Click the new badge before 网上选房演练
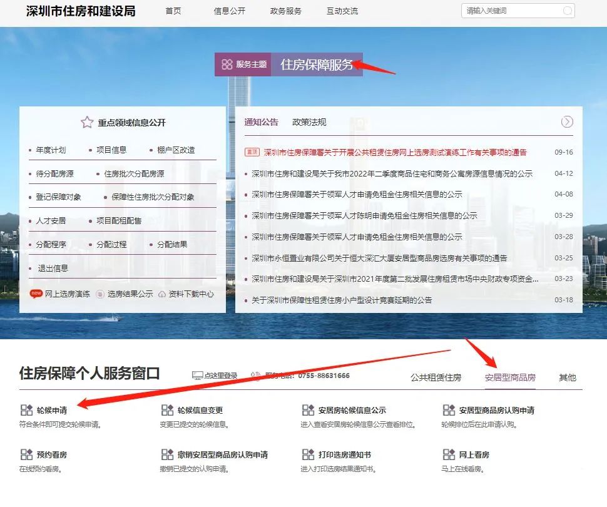 pos(36,294)
